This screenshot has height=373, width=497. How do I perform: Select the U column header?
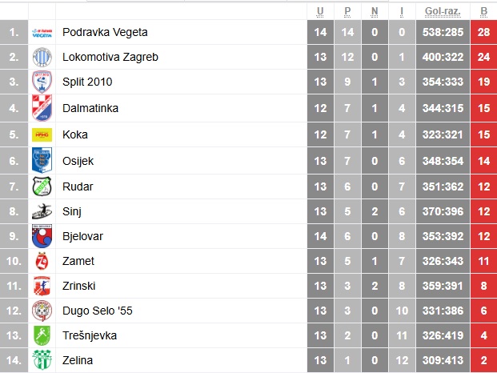(x=320, y=11)
